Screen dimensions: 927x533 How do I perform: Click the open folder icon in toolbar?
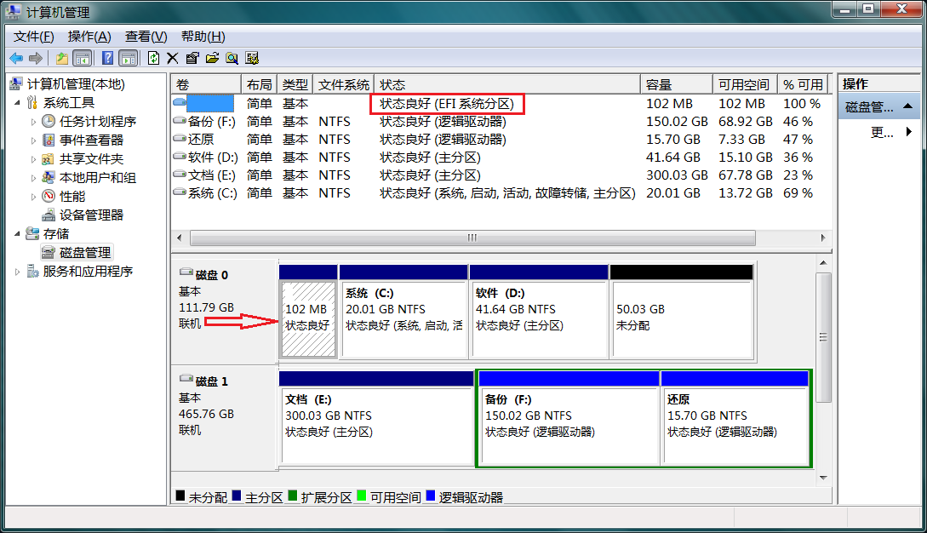(x=212, y=58)
